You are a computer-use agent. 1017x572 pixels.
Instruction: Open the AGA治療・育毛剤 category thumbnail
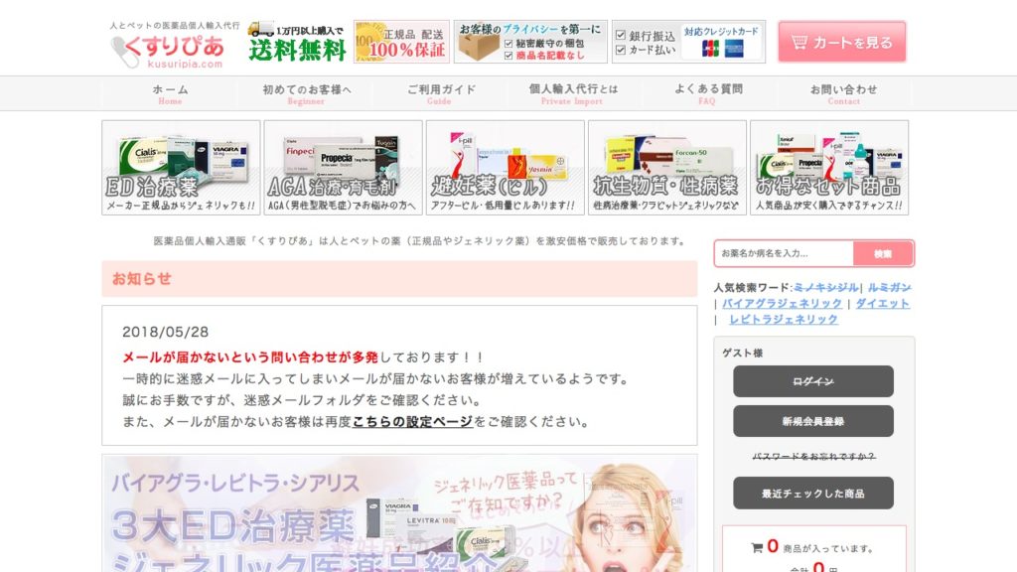343,167
